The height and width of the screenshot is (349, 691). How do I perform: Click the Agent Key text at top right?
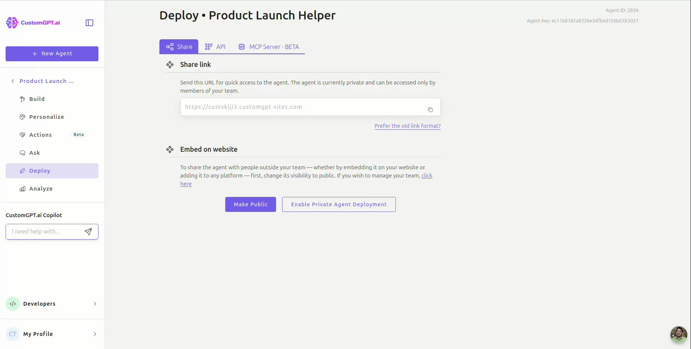click(x=583, y=21)
